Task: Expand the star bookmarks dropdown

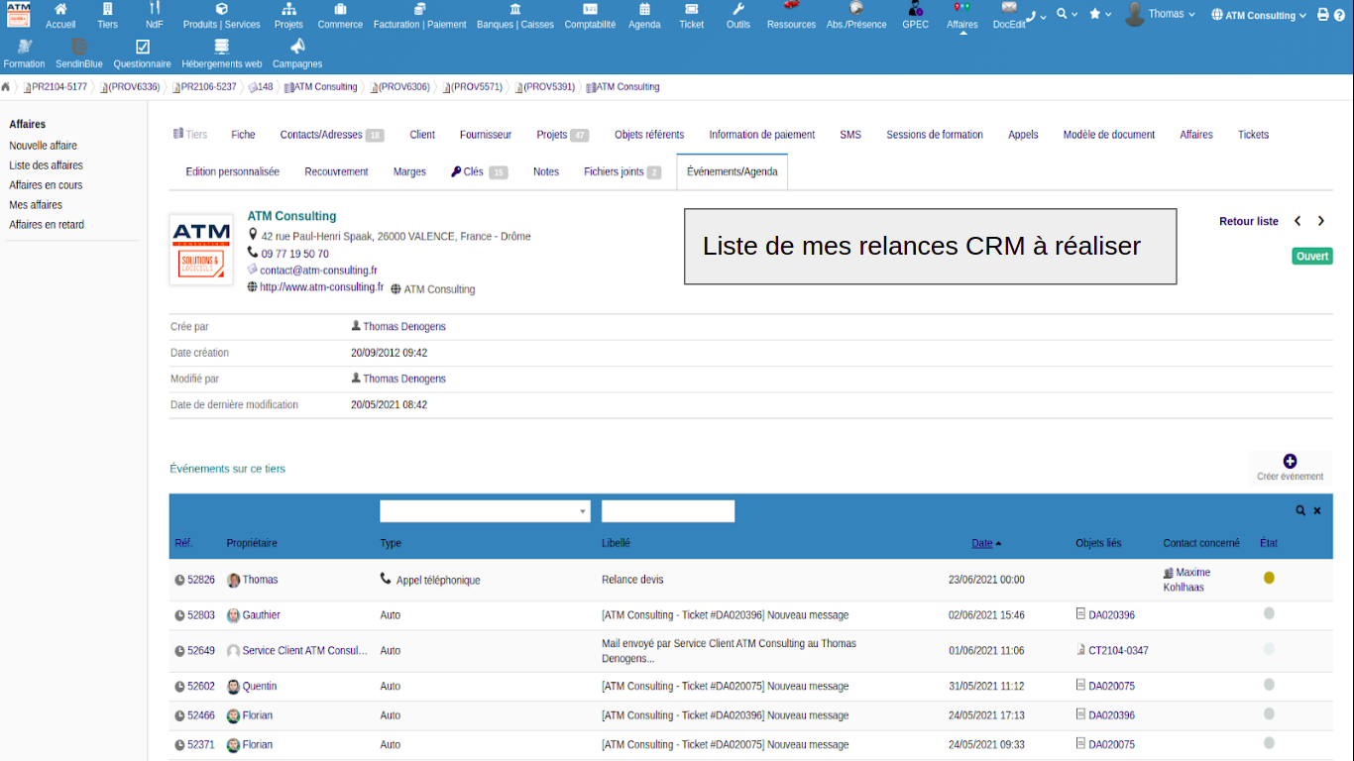Action: tap(1100, 14)
